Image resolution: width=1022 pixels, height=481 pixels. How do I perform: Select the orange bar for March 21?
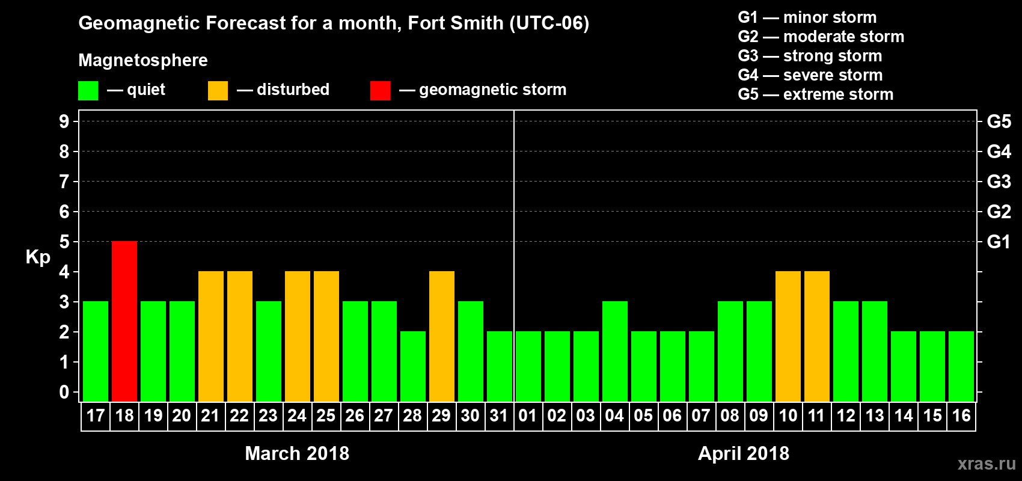(211, 336)
